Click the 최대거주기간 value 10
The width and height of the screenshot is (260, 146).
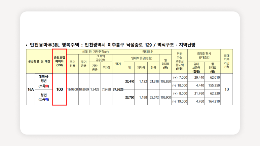click(x=226, y=89)
